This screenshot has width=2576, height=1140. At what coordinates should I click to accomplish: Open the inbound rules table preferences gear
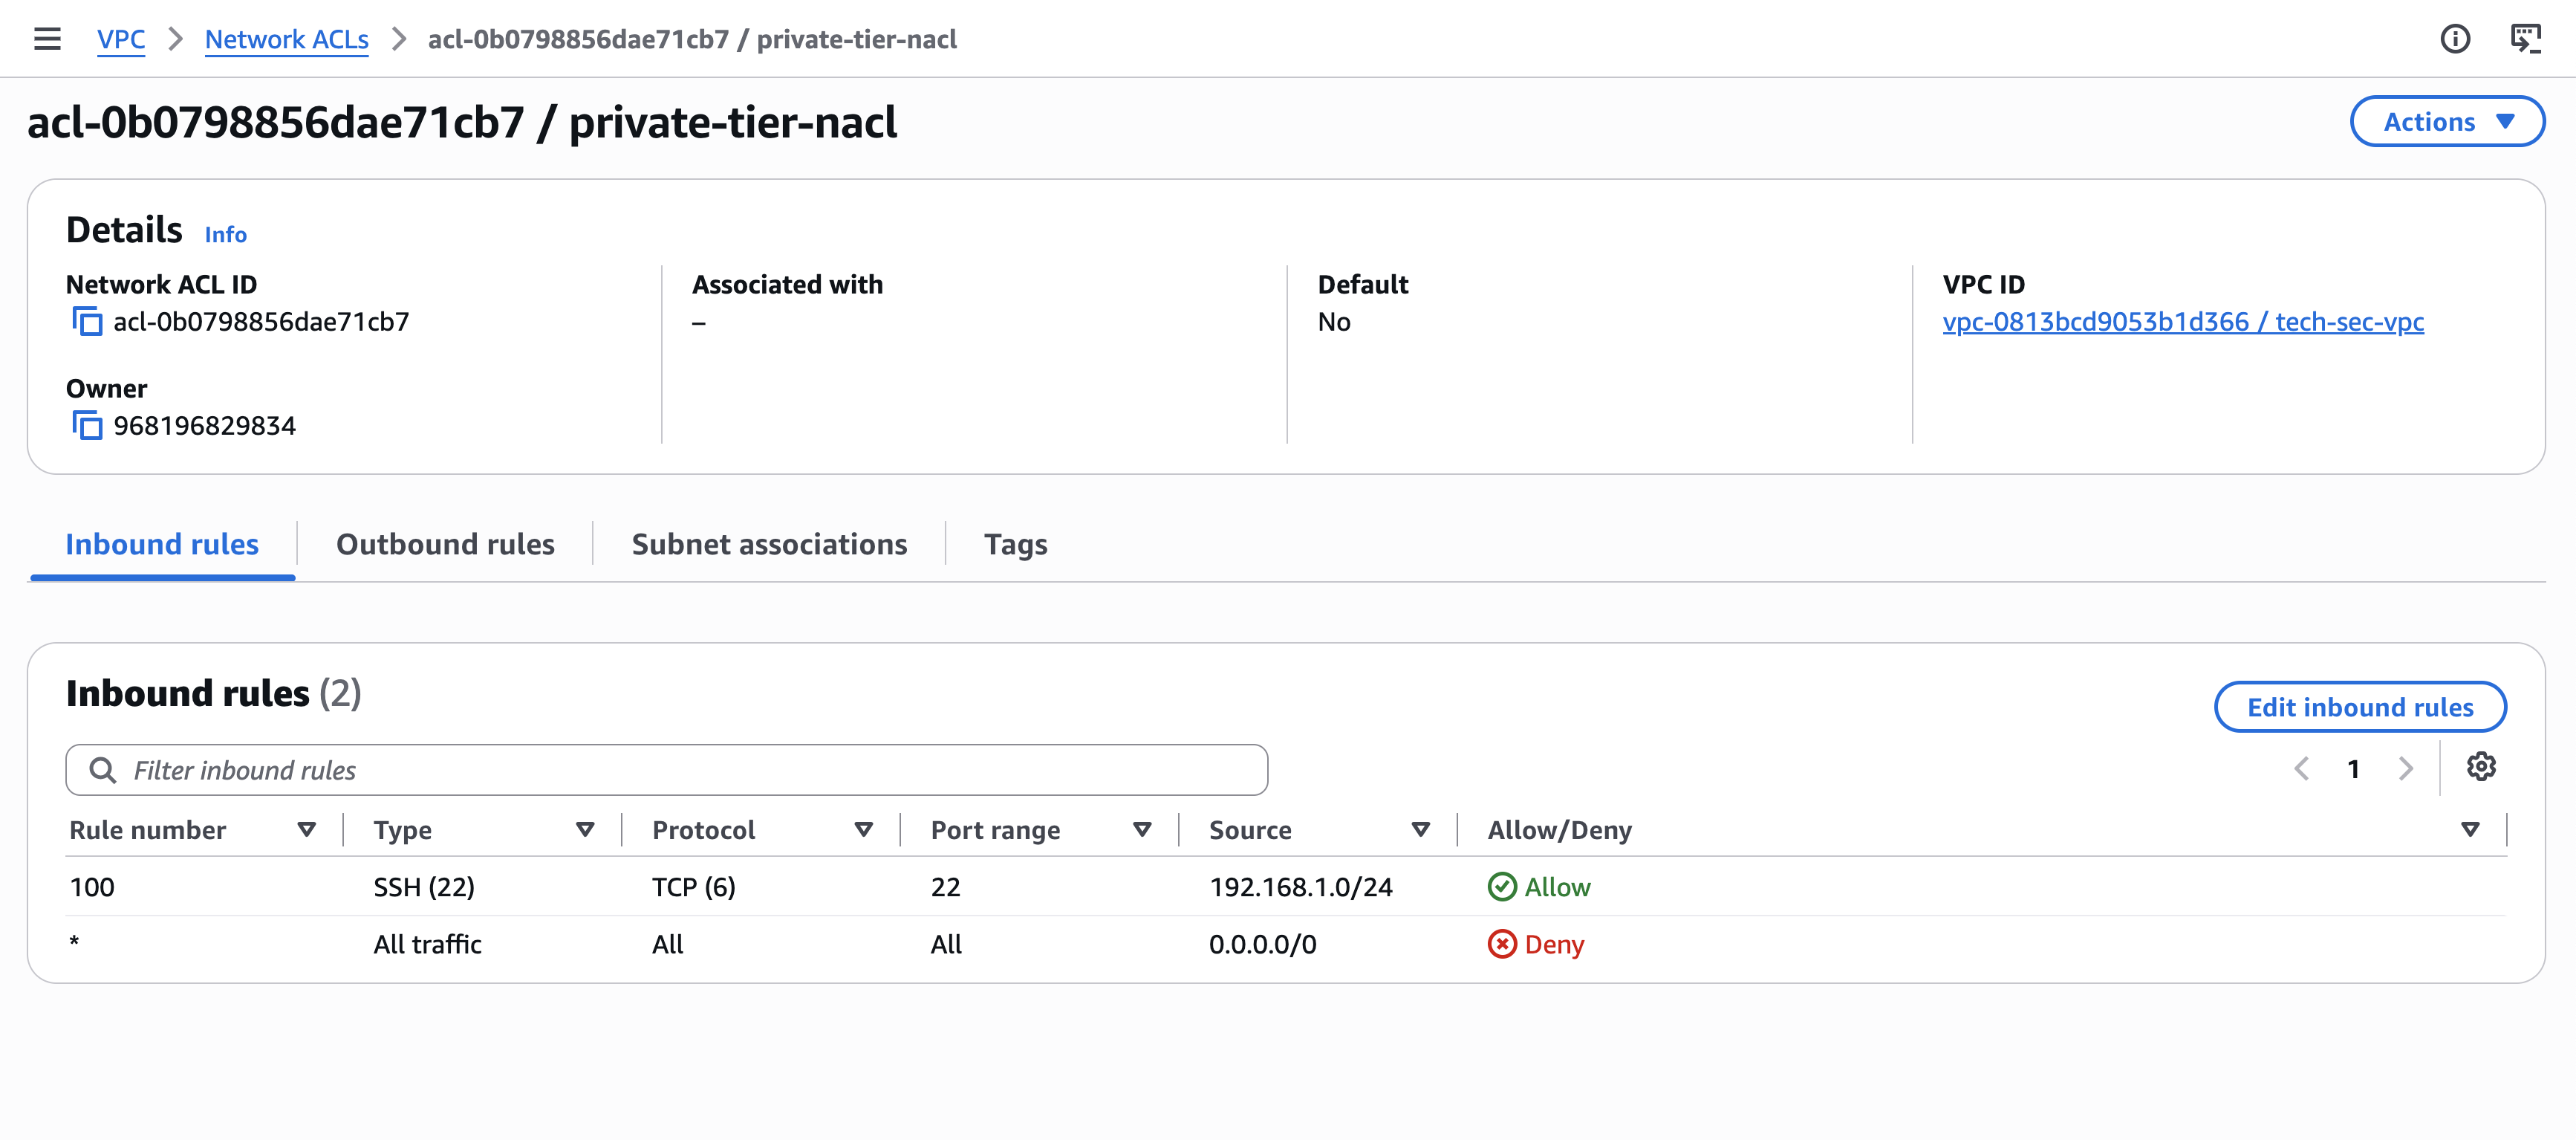pyautogui.click(x=2480, y=767)
